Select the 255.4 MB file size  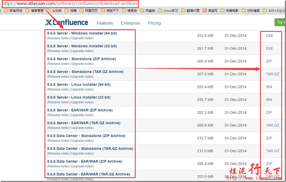205,87
